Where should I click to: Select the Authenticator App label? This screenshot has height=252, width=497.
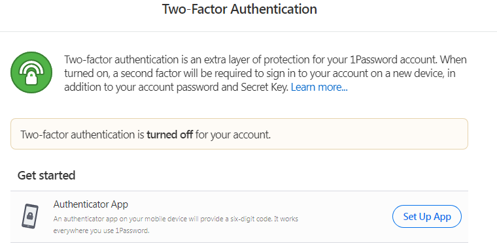tap(91, 204)
